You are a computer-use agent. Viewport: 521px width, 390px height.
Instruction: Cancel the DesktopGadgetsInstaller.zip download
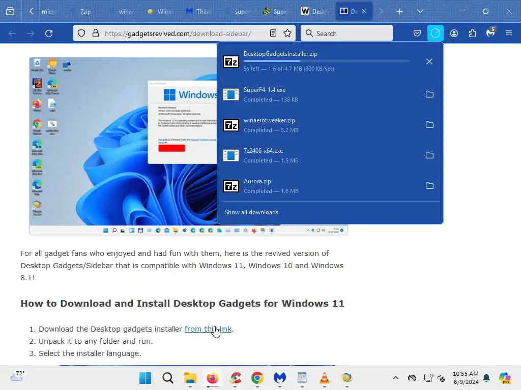click(429, 61)
